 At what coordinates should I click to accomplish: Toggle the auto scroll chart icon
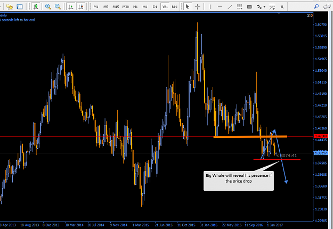coord(71,7)
